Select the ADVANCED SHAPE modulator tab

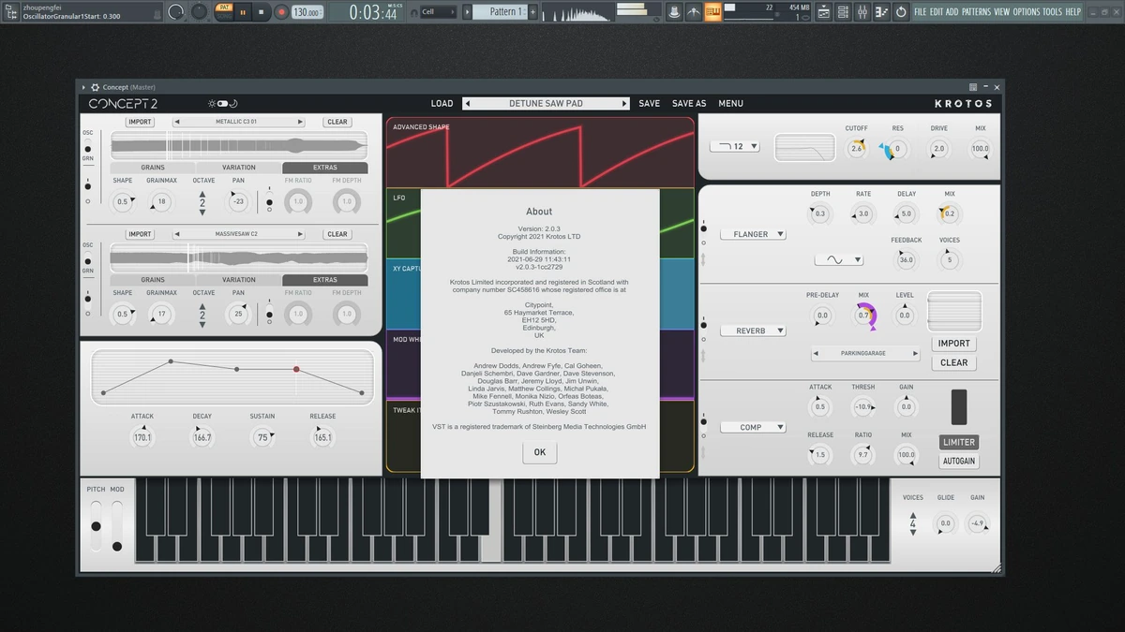(x=421, y=127)
